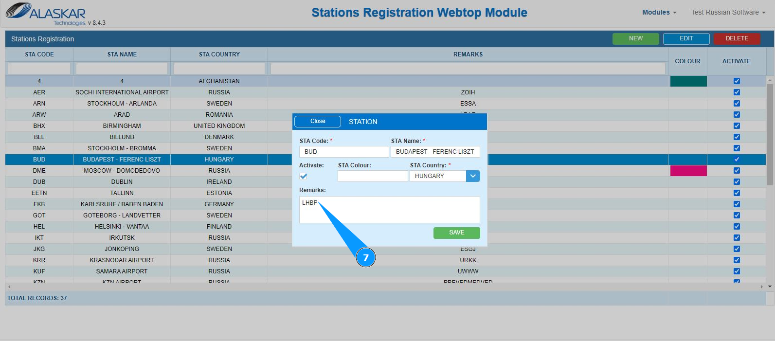Screen dimensions: 775x341
Task: Toggle the Activate checkbox for DUB row
Action: 737,182
